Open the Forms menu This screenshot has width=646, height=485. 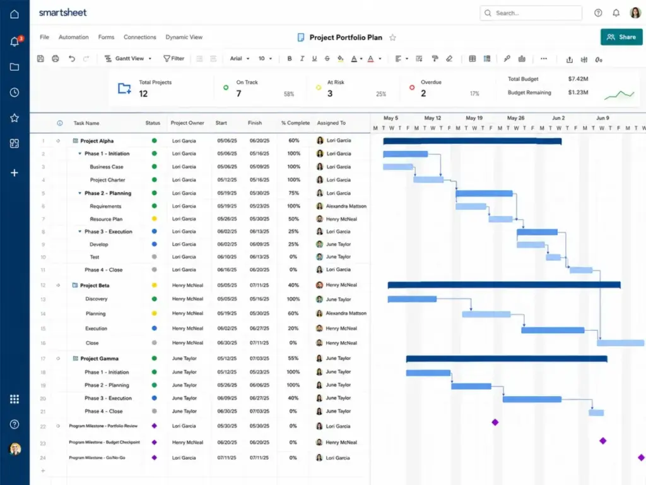click(x=106, y=37)
